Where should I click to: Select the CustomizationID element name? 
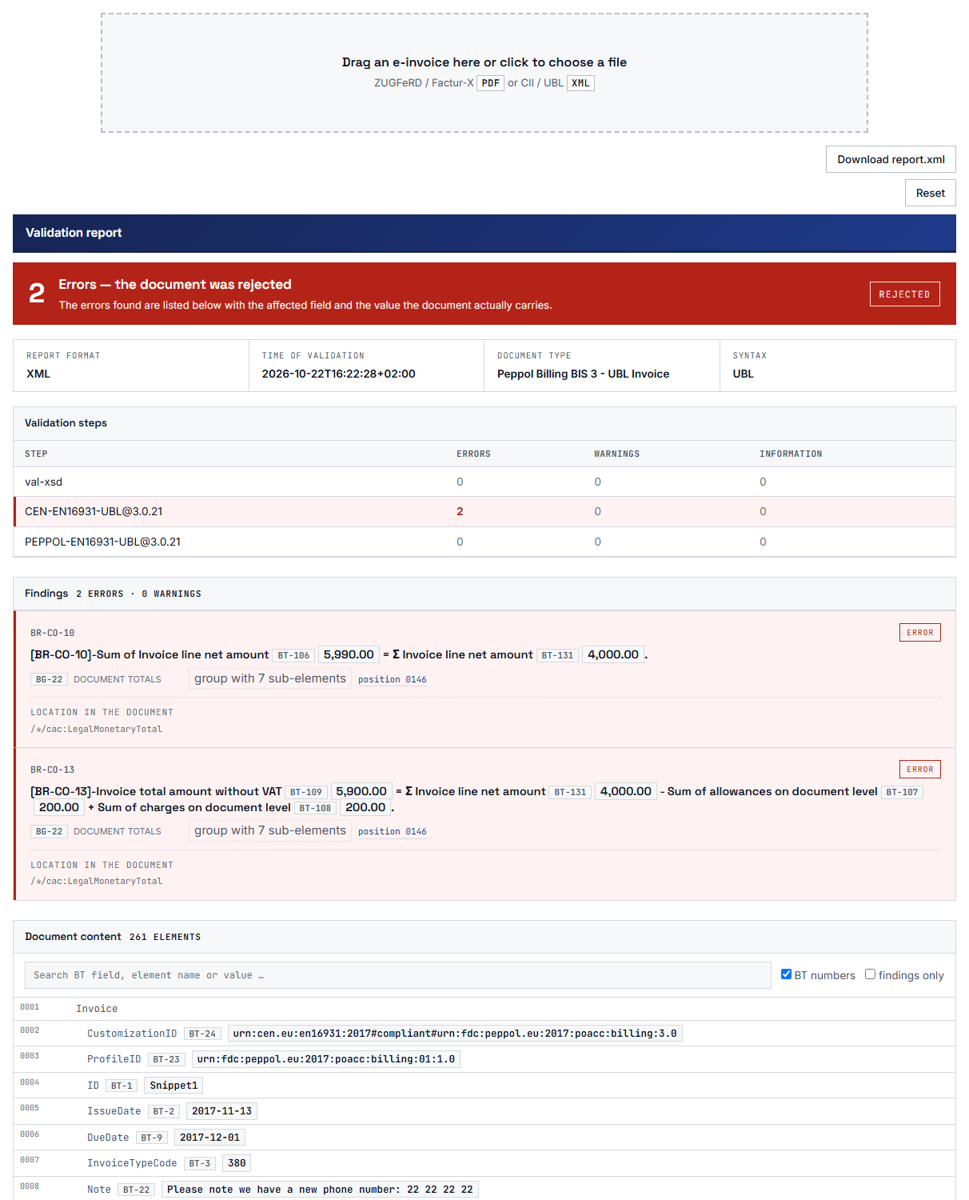[x=132, y=1034]
